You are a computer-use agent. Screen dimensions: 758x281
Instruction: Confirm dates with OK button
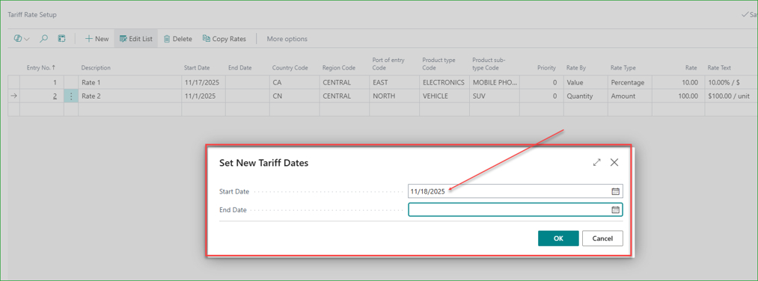pos(558,238)
